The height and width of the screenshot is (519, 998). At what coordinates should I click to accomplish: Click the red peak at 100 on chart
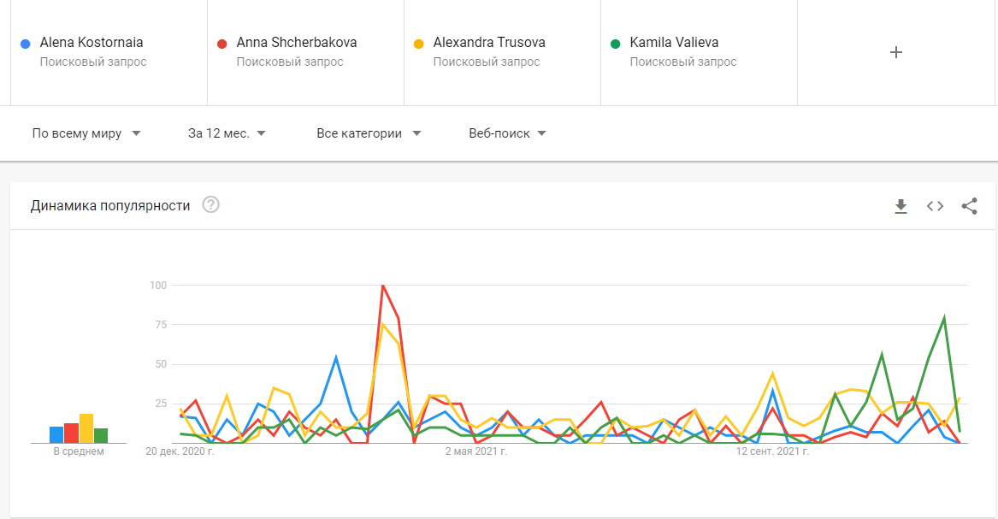[382, 286]
